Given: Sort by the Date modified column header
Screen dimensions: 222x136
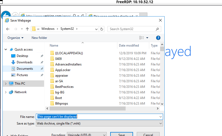Looking at the screenshot, I should (x=129, y=46).
